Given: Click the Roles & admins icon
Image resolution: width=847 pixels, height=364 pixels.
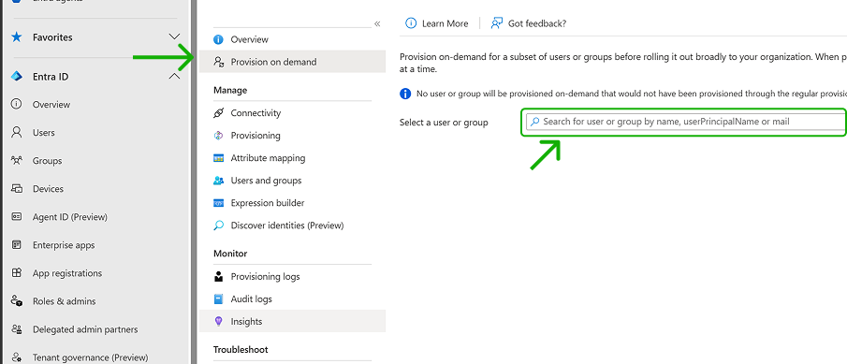Looking at the screenshot, I should pos(17,300).
